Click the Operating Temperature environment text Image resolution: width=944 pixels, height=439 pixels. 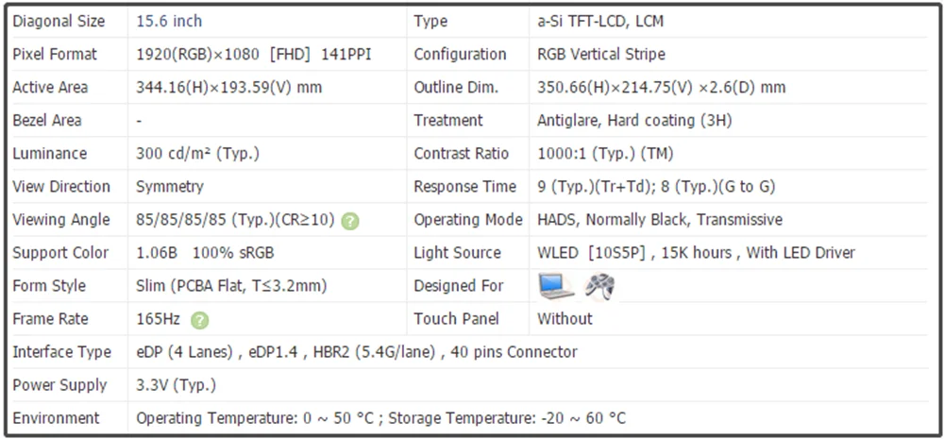click(380, 418)
